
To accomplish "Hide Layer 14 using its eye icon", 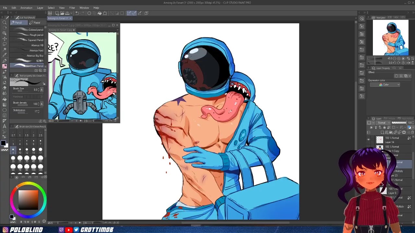I will [369, 140].
